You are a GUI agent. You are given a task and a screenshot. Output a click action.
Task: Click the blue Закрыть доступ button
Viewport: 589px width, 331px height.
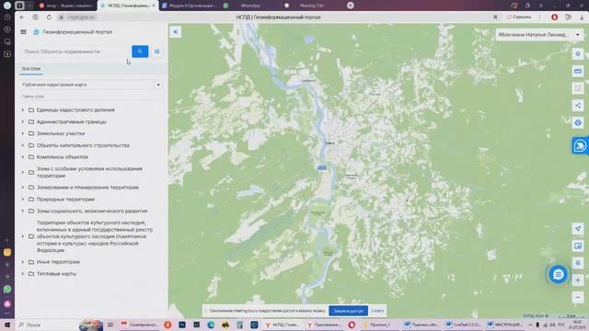tap(348, 311)
